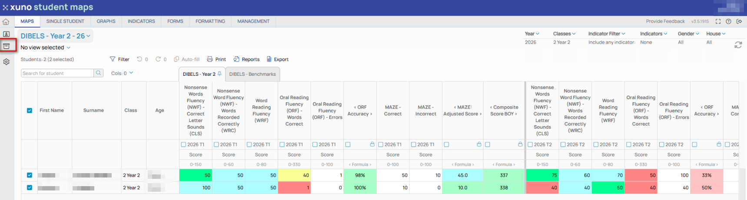Click the green 98% ORF Accuracy cell
Screen dimensions: 747x200
pos(360,175)
